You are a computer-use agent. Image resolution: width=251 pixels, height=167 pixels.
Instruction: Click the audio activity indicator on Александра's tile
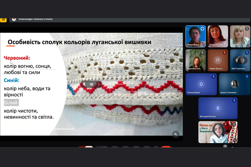[202, 29]
